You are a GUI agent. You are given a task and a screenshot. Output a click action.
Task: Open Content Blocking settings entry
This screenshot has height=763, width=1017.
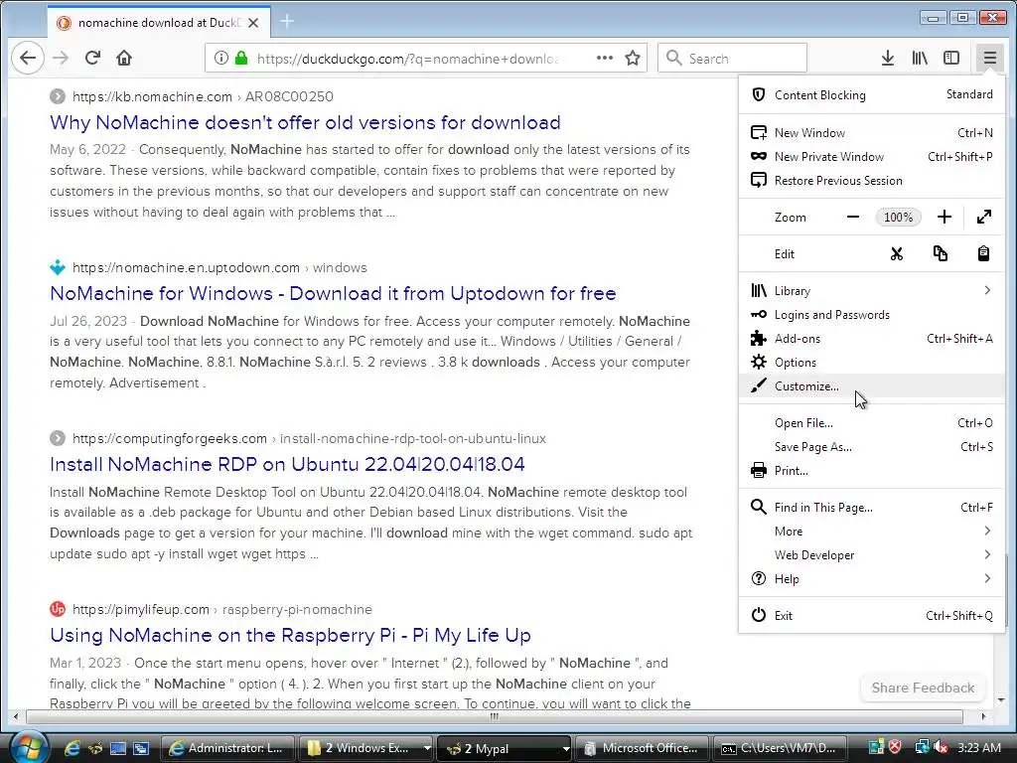click(x=872, y=94)
